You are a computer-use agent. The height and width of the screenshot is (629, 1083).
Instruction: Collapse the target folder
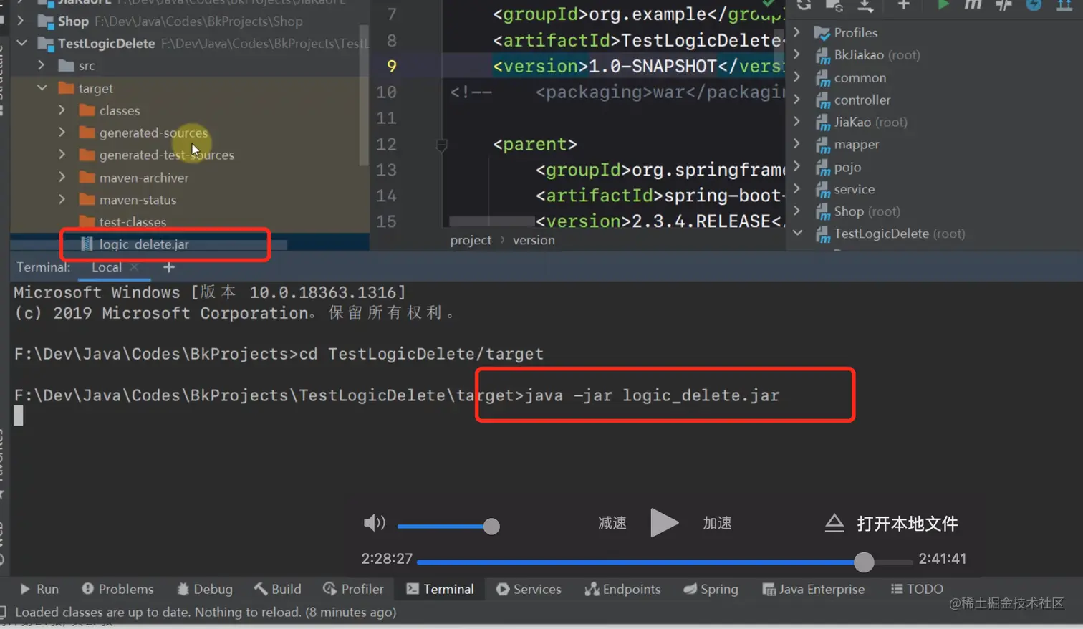tap(42, 88)
